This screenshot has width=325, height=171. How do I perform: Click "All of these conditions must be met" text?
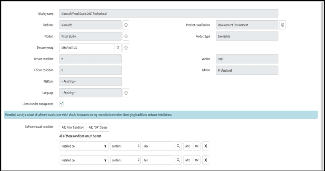coord(80,136)
